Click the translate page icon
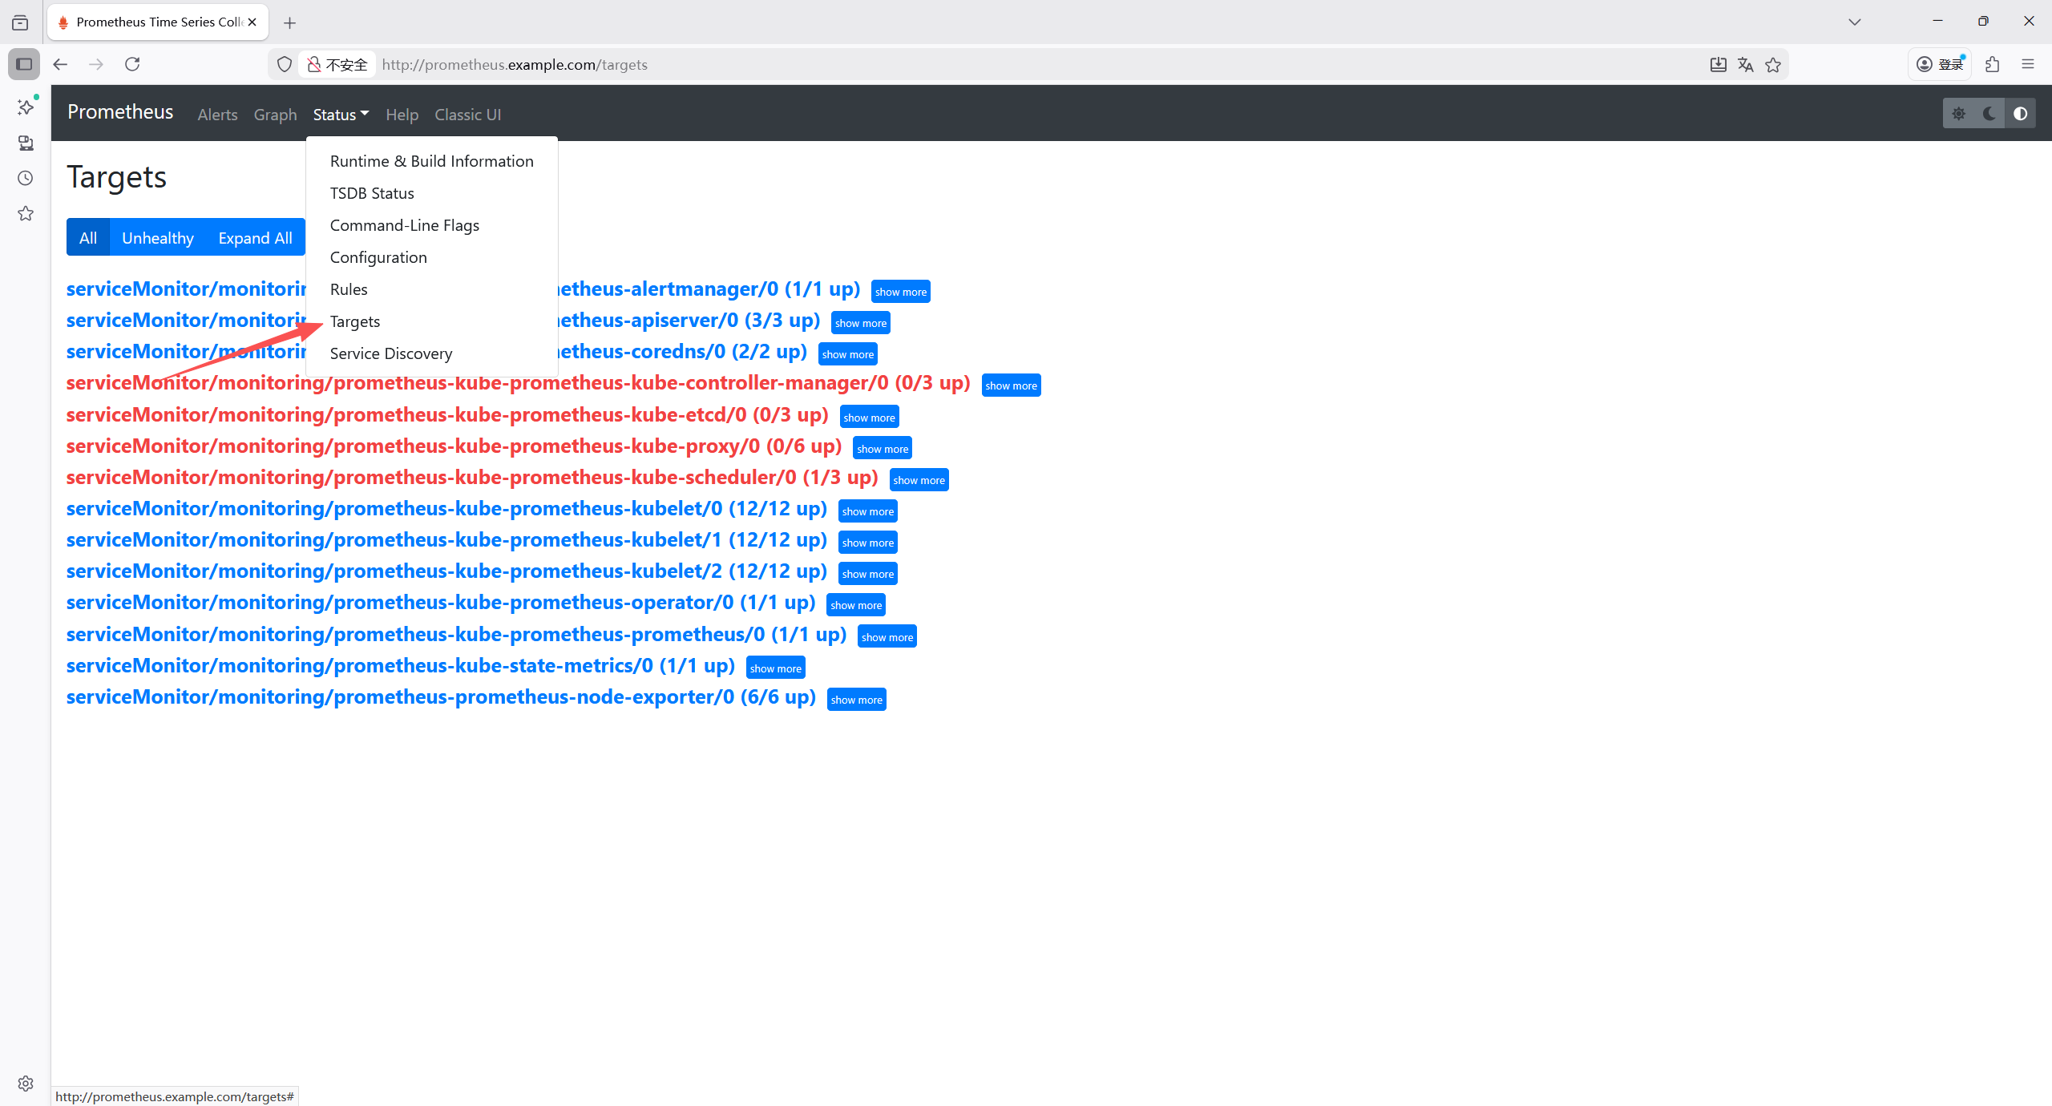2052x1106 pixels. pyautogui.click(x=1745, y=65)
